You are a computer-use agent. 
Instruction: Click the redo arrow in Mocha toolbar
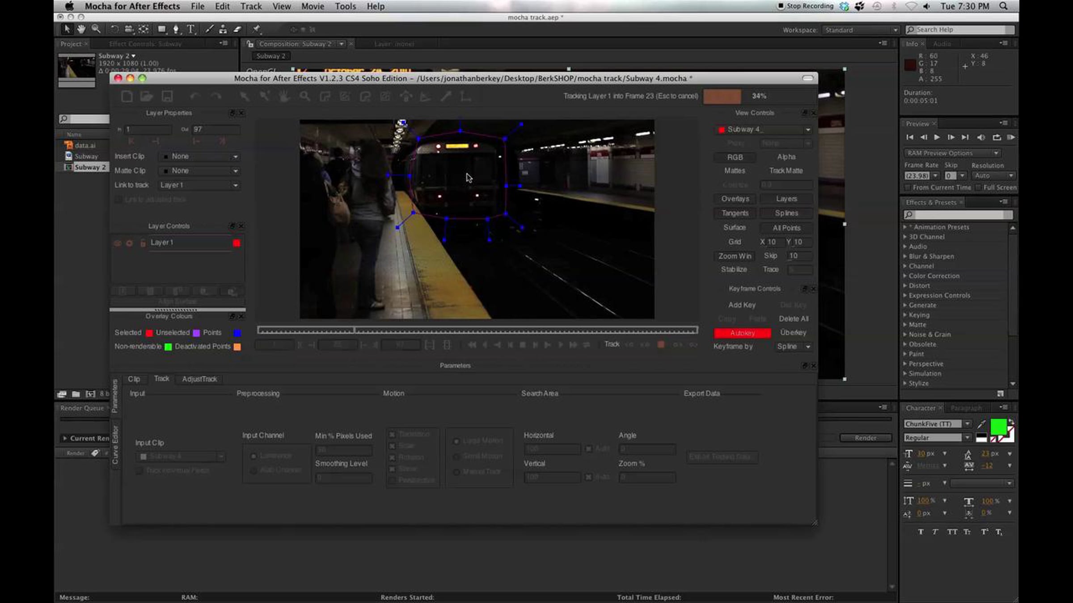[x=216, y=96]
